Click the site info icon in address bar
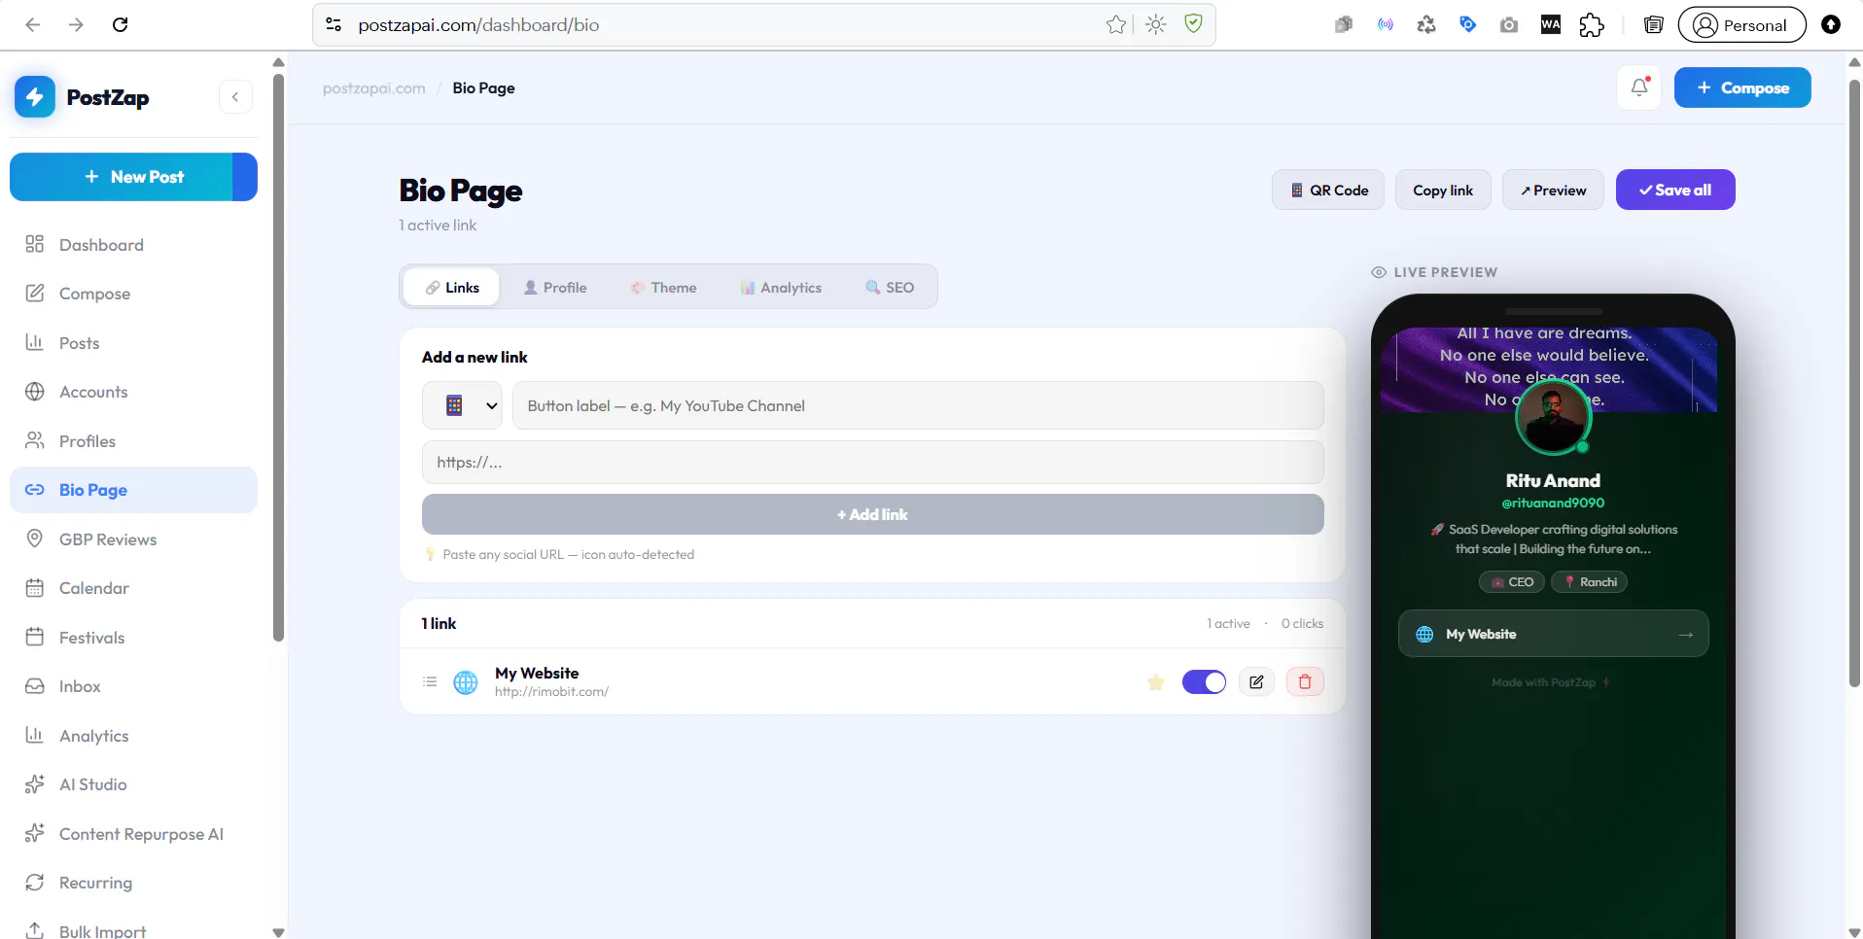Image resolution: width=1863 pixels, height=939 pixels. [x=334, y=25]
